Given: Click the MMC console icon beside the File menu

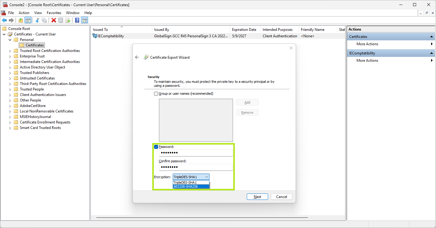Looking at the screenshot, I should click(3, 13).
